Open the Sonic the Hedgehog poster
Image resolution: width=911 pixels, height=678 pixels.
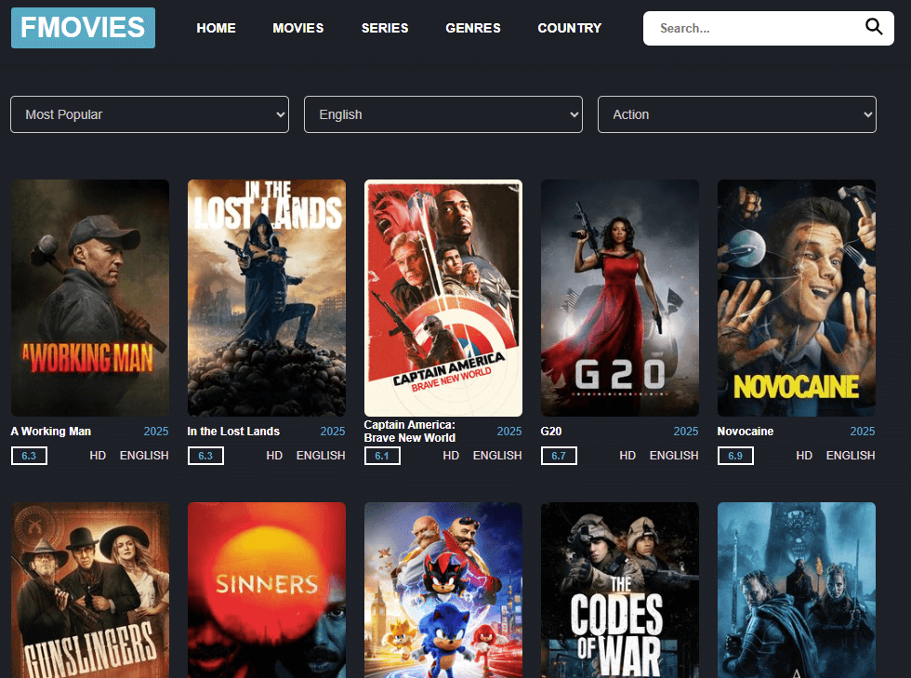click(x=443, y=591)
